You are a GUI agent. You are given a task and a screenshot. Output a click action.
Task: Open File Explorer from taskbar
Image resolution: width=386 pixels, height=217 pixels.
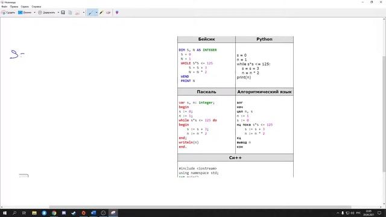tap(34, 213)
